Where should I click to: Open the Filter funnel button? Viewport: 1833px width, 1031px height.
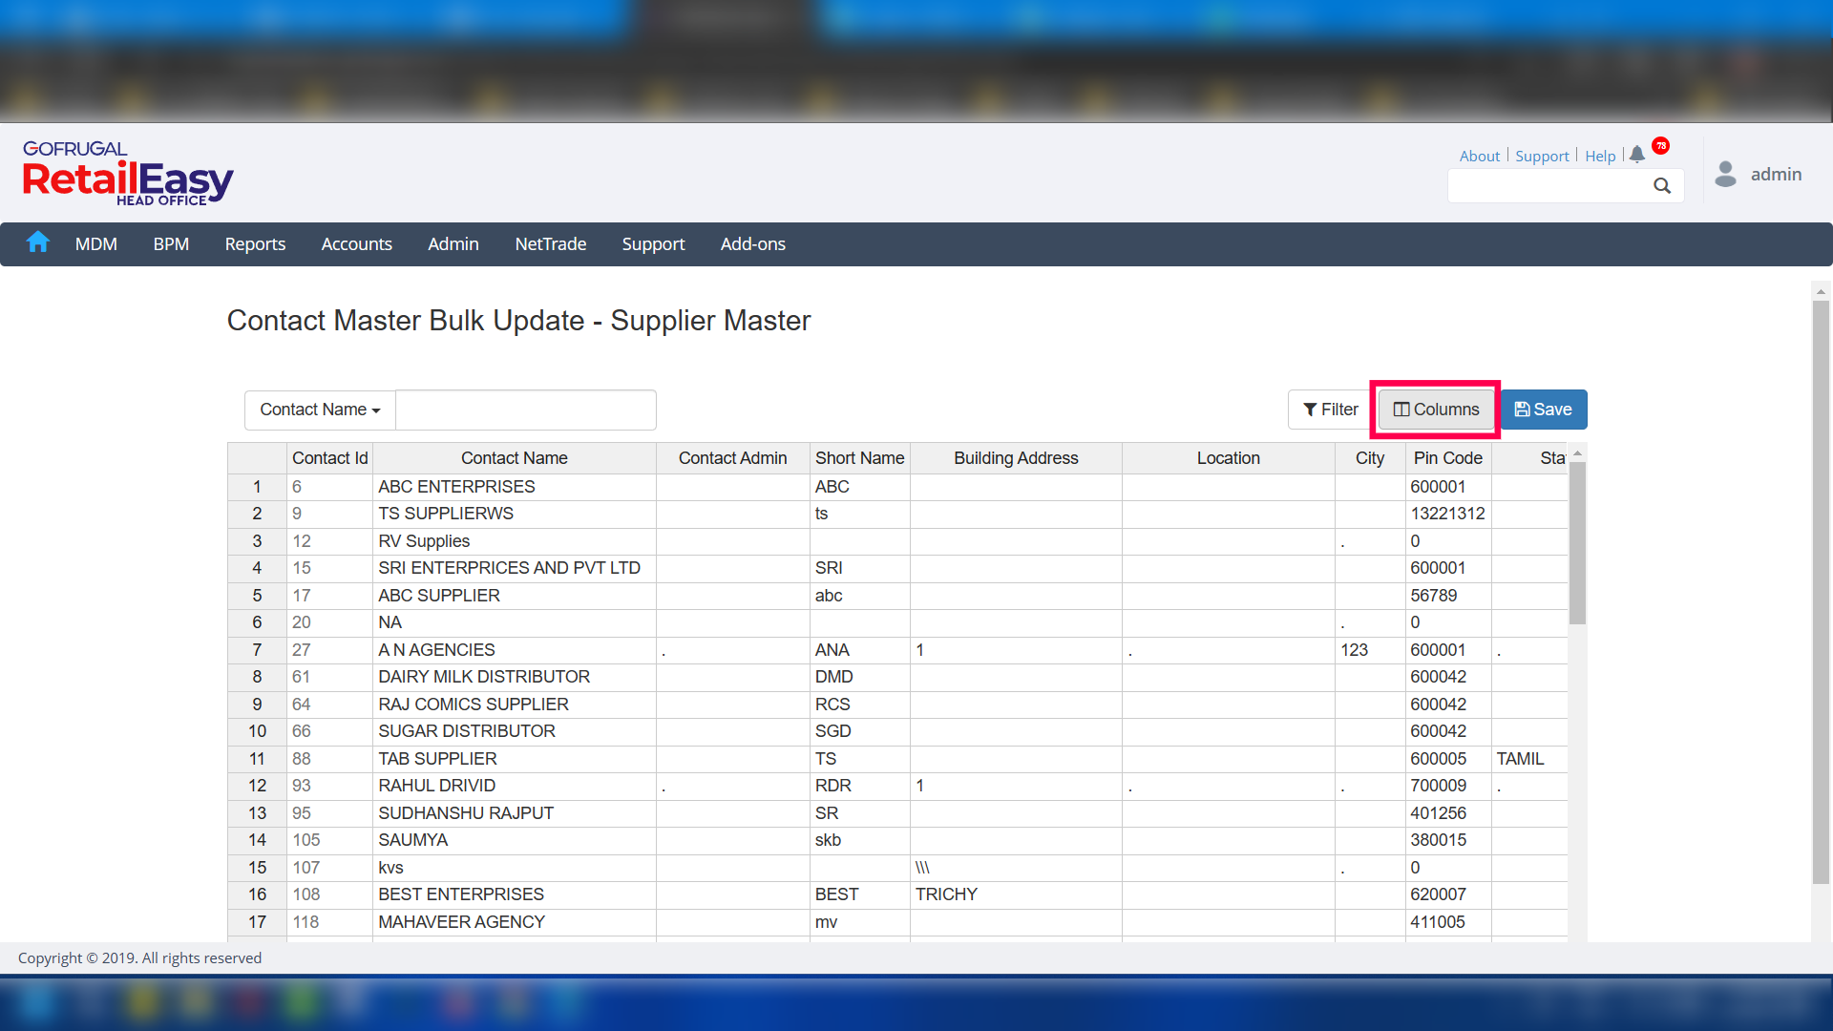pos(1330,410)
